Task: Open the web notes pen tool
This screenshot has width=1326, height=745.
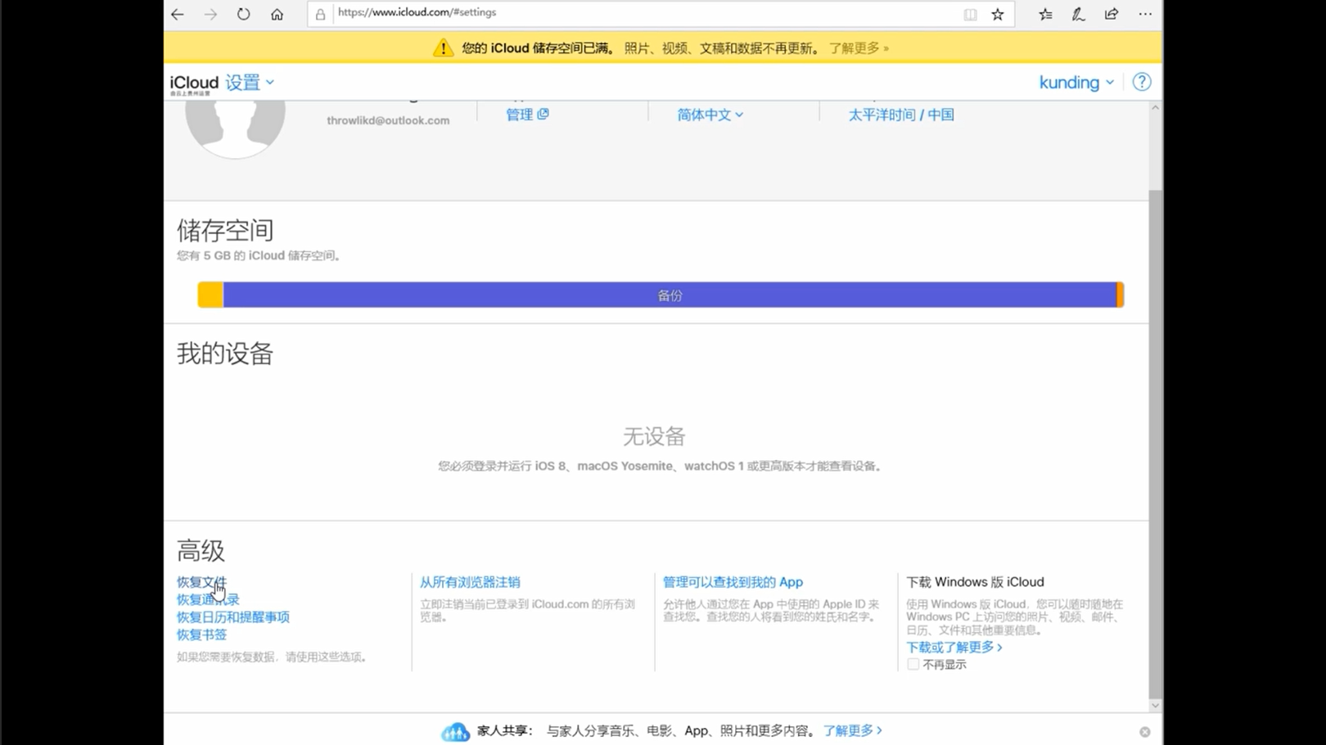Action: click(1078, 14)
